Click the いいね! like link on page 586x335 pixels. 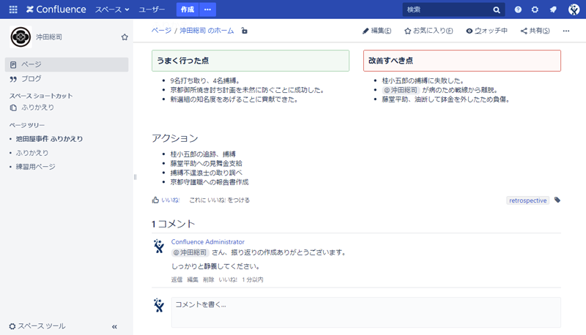[x=171, y=200]
